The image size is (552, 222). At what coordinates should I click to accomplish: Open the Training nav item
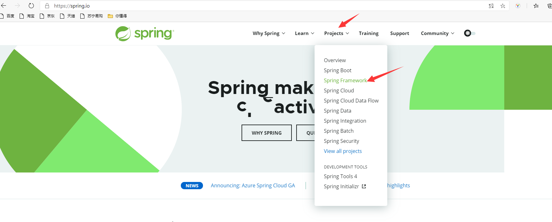(369, 33)
